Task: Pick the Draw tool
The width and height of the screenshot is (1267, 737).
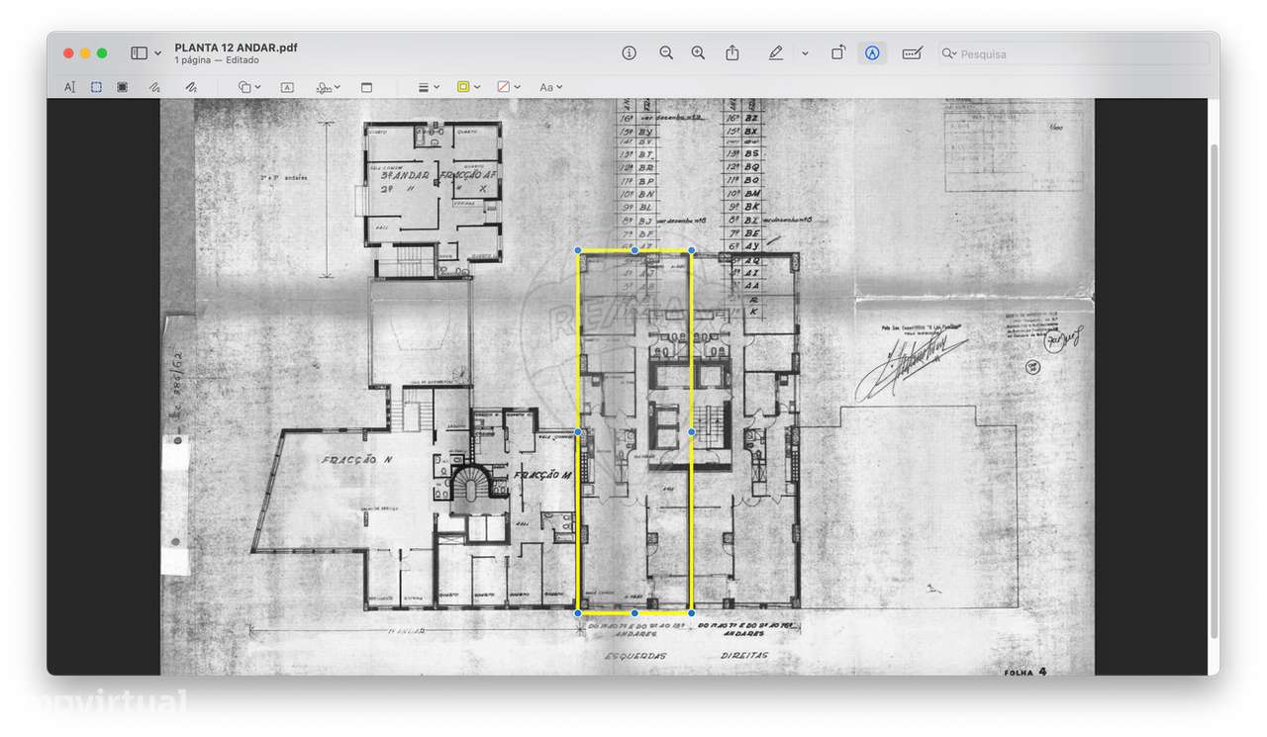Action: (191, 87)
